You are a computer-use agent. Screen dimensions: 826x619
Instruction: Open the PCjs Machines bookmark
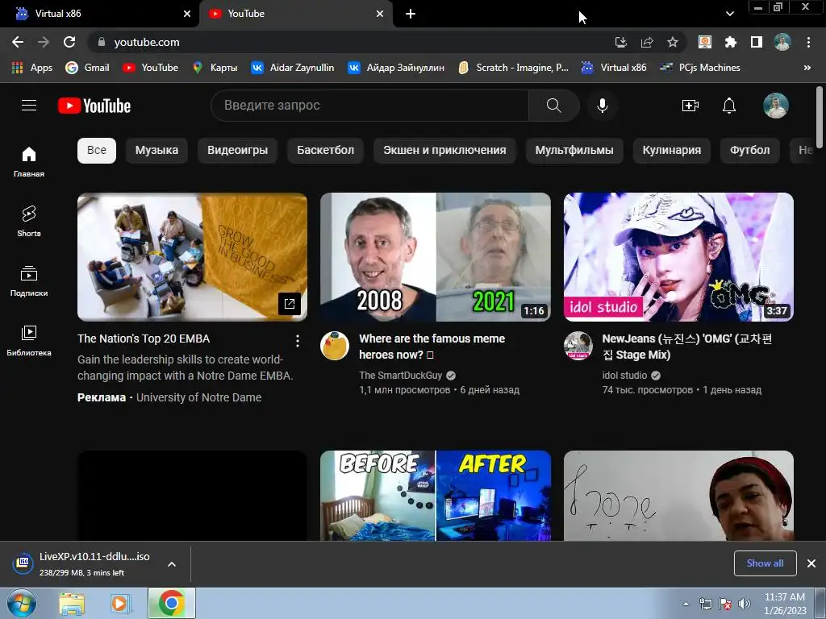point(700,68)
